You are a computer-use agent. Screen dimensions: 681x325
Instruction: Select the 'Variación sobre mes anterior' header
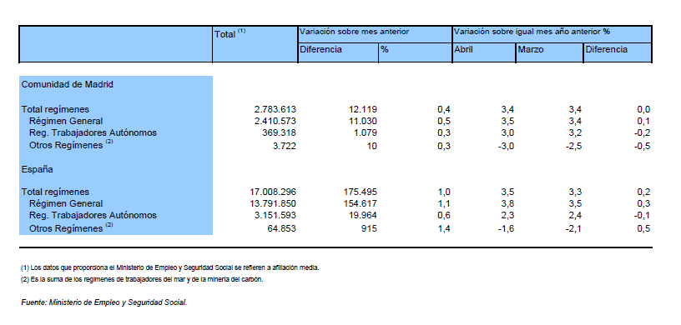click(354, 32)
